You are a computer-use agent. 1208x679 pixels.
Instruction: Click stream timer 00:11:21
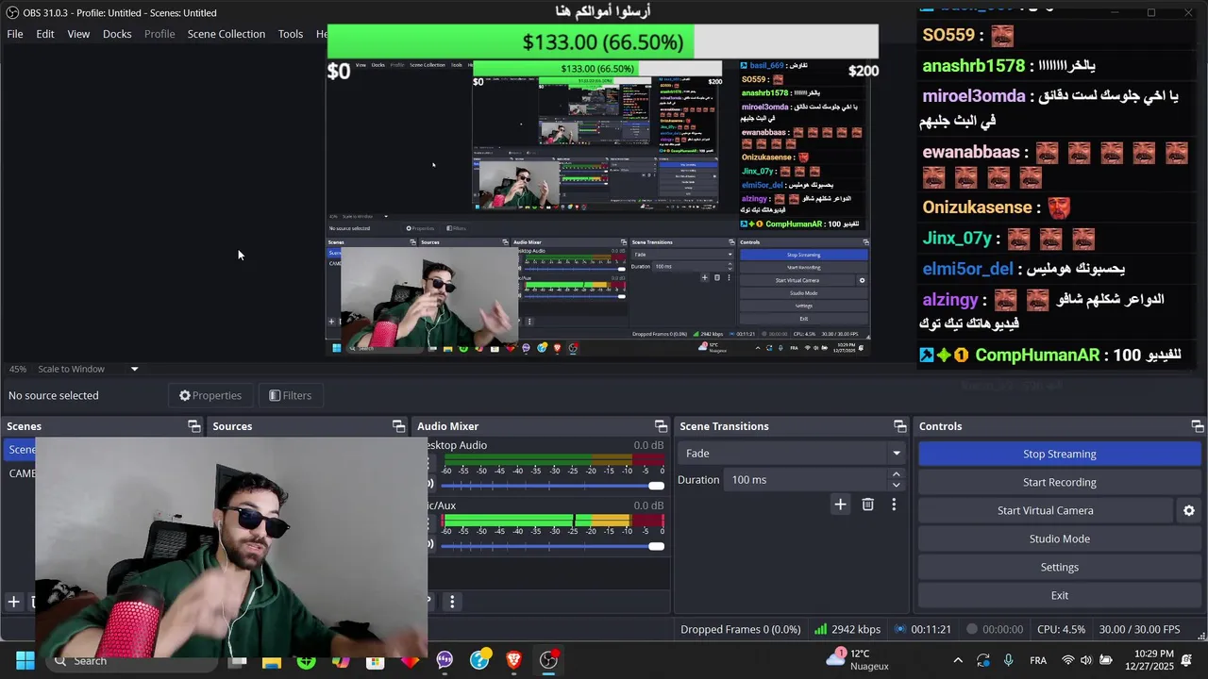pos(923,629)
